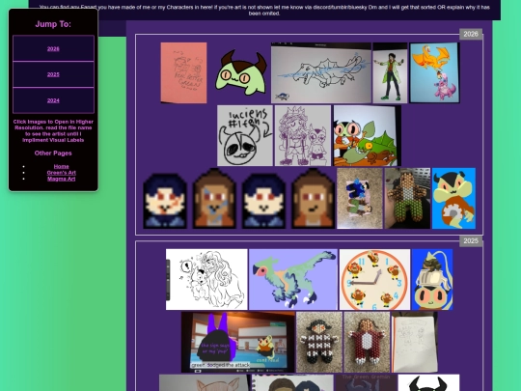The width and height of the screenshot is (521, 391).
Task: Open the 'luciens #1 fan' doodle image
Action: pyautogui.click(x=245, y=136)
